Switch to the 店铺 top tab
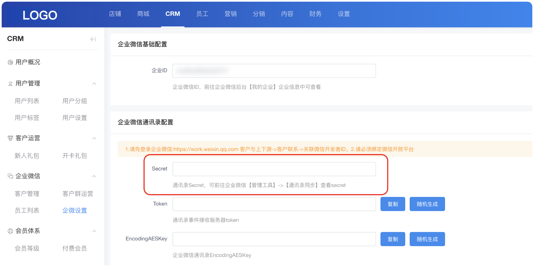This screenshot has width=534, height=267. coord(115,14)
